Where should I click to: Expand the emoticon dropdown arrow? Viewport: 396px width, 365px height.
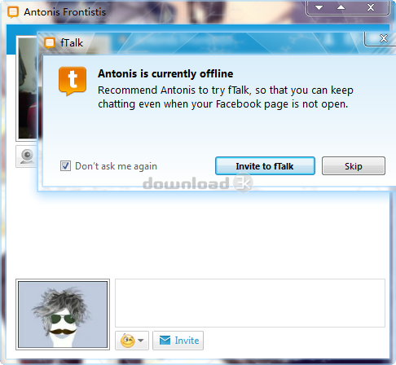[141, 341]
